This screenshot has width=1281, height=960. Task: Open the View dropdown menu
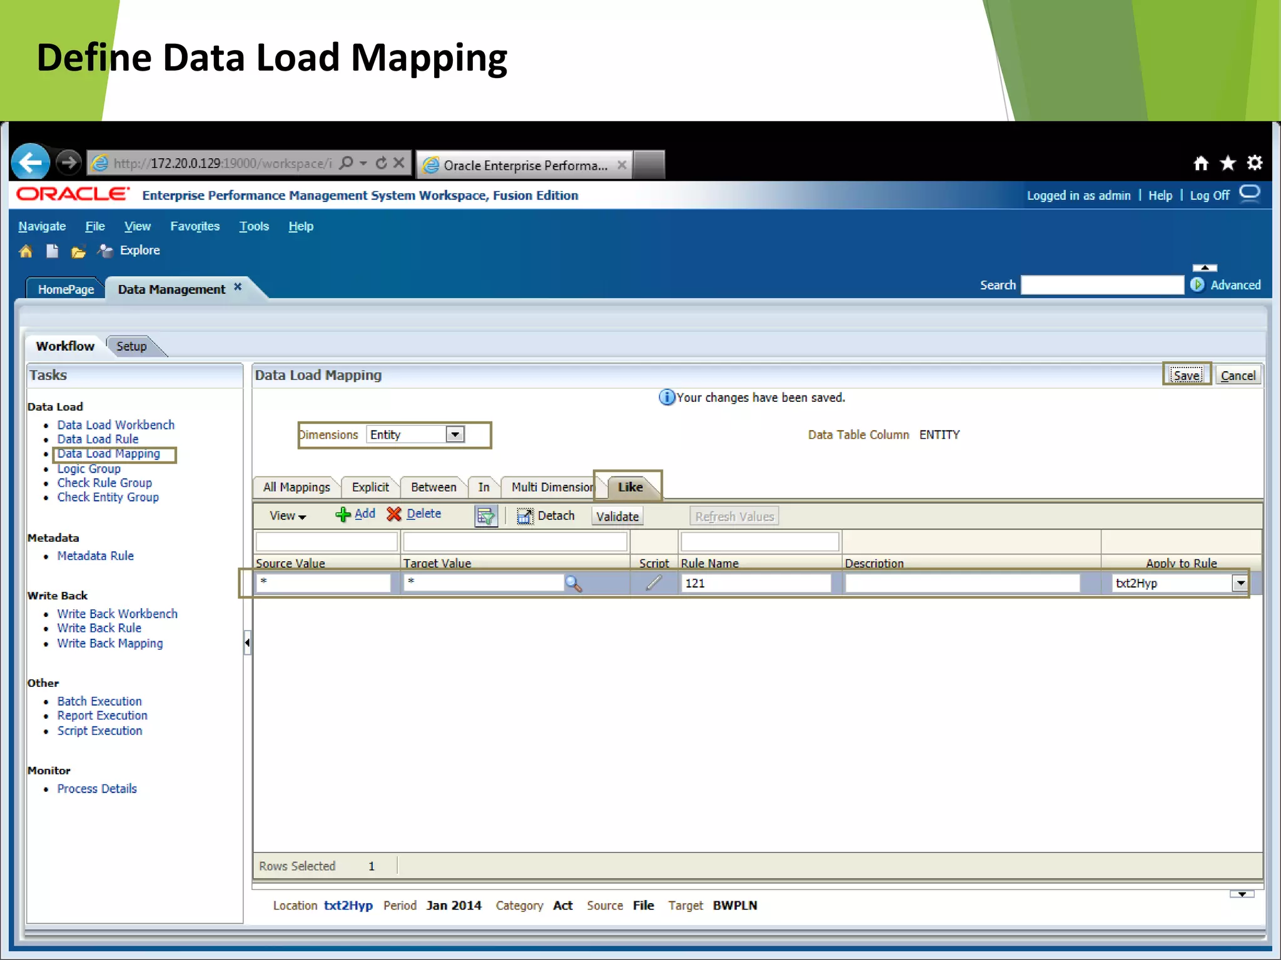point(288,516)
